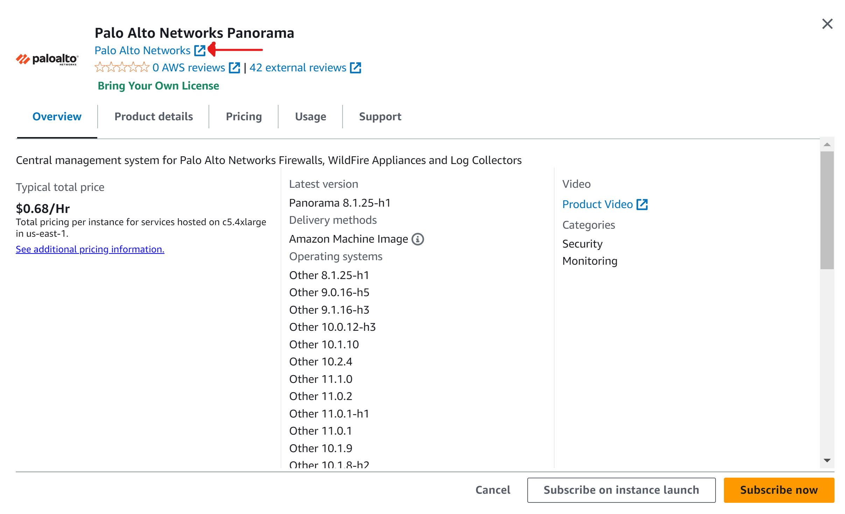Close the dialog with the X icon
845x514 pixels.
827,24
